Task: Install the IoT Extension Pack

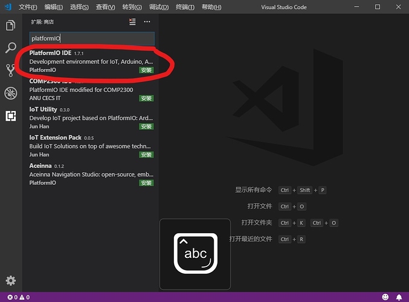Action: (146, 155)
